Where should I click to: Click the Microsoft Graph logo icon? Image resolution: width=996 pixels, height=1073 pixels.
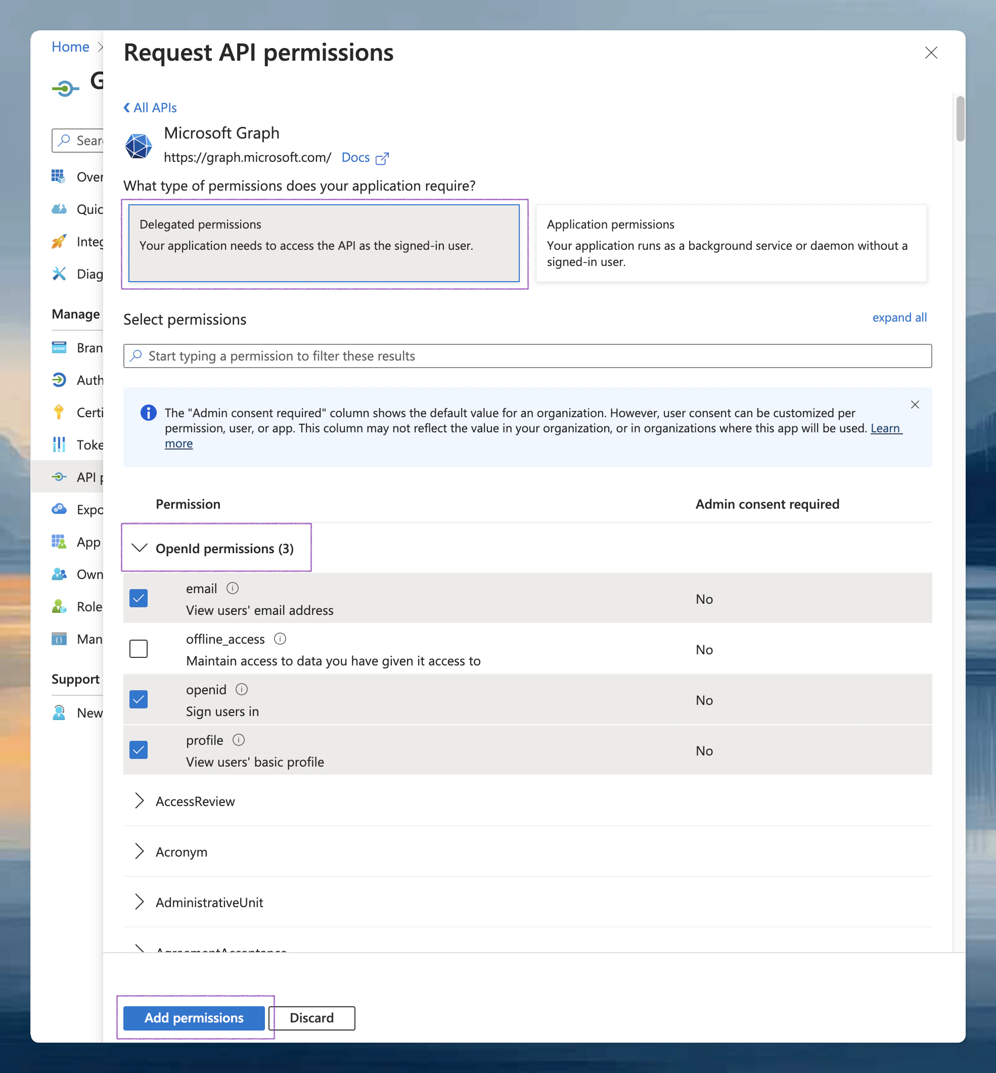click(x=139, y=146)
